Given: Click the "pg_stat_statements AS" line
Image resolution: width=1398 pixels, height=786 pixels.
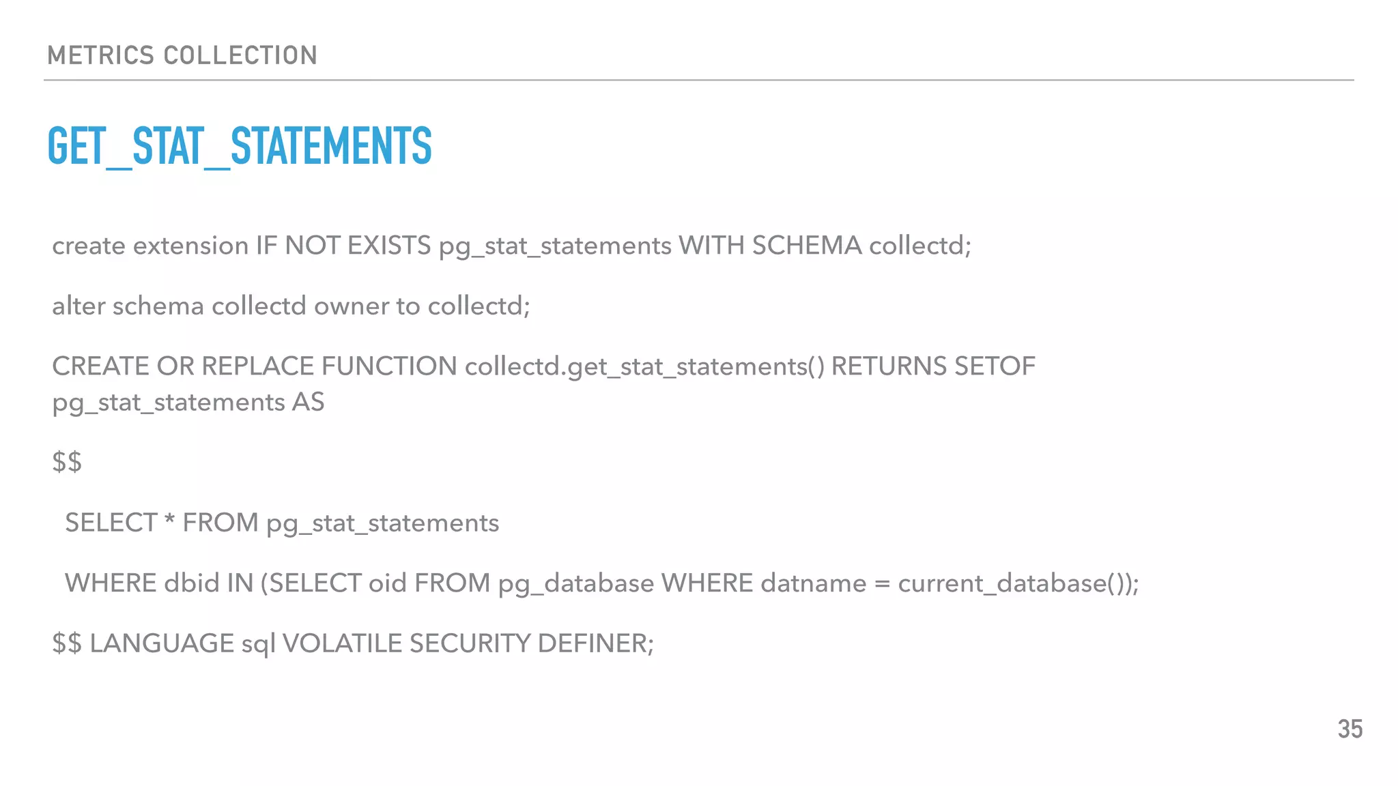Looking at the screenshot, I should [188, 402].
